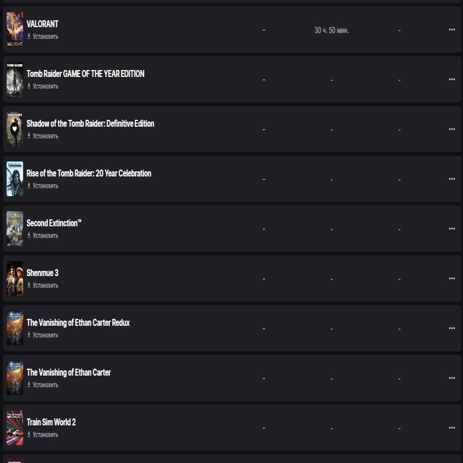
Task: Click the download icon for Second Extinction
Action: 28,236
